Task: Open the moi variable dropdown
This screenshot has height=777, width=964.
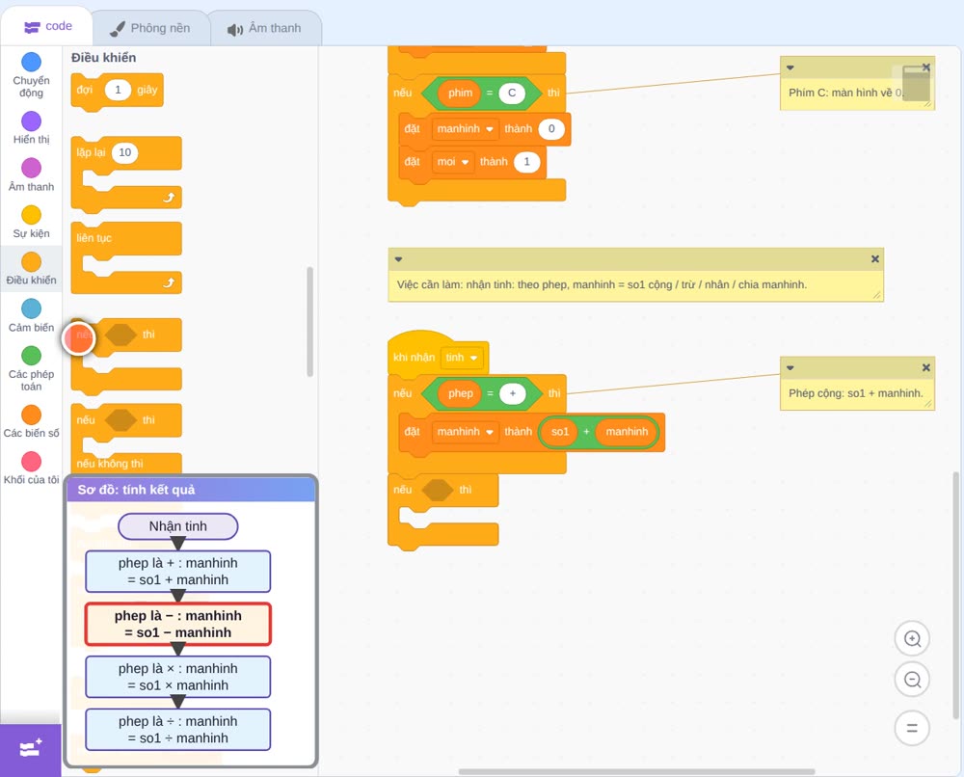Action: pyautogui.click(x=453, y=162)
